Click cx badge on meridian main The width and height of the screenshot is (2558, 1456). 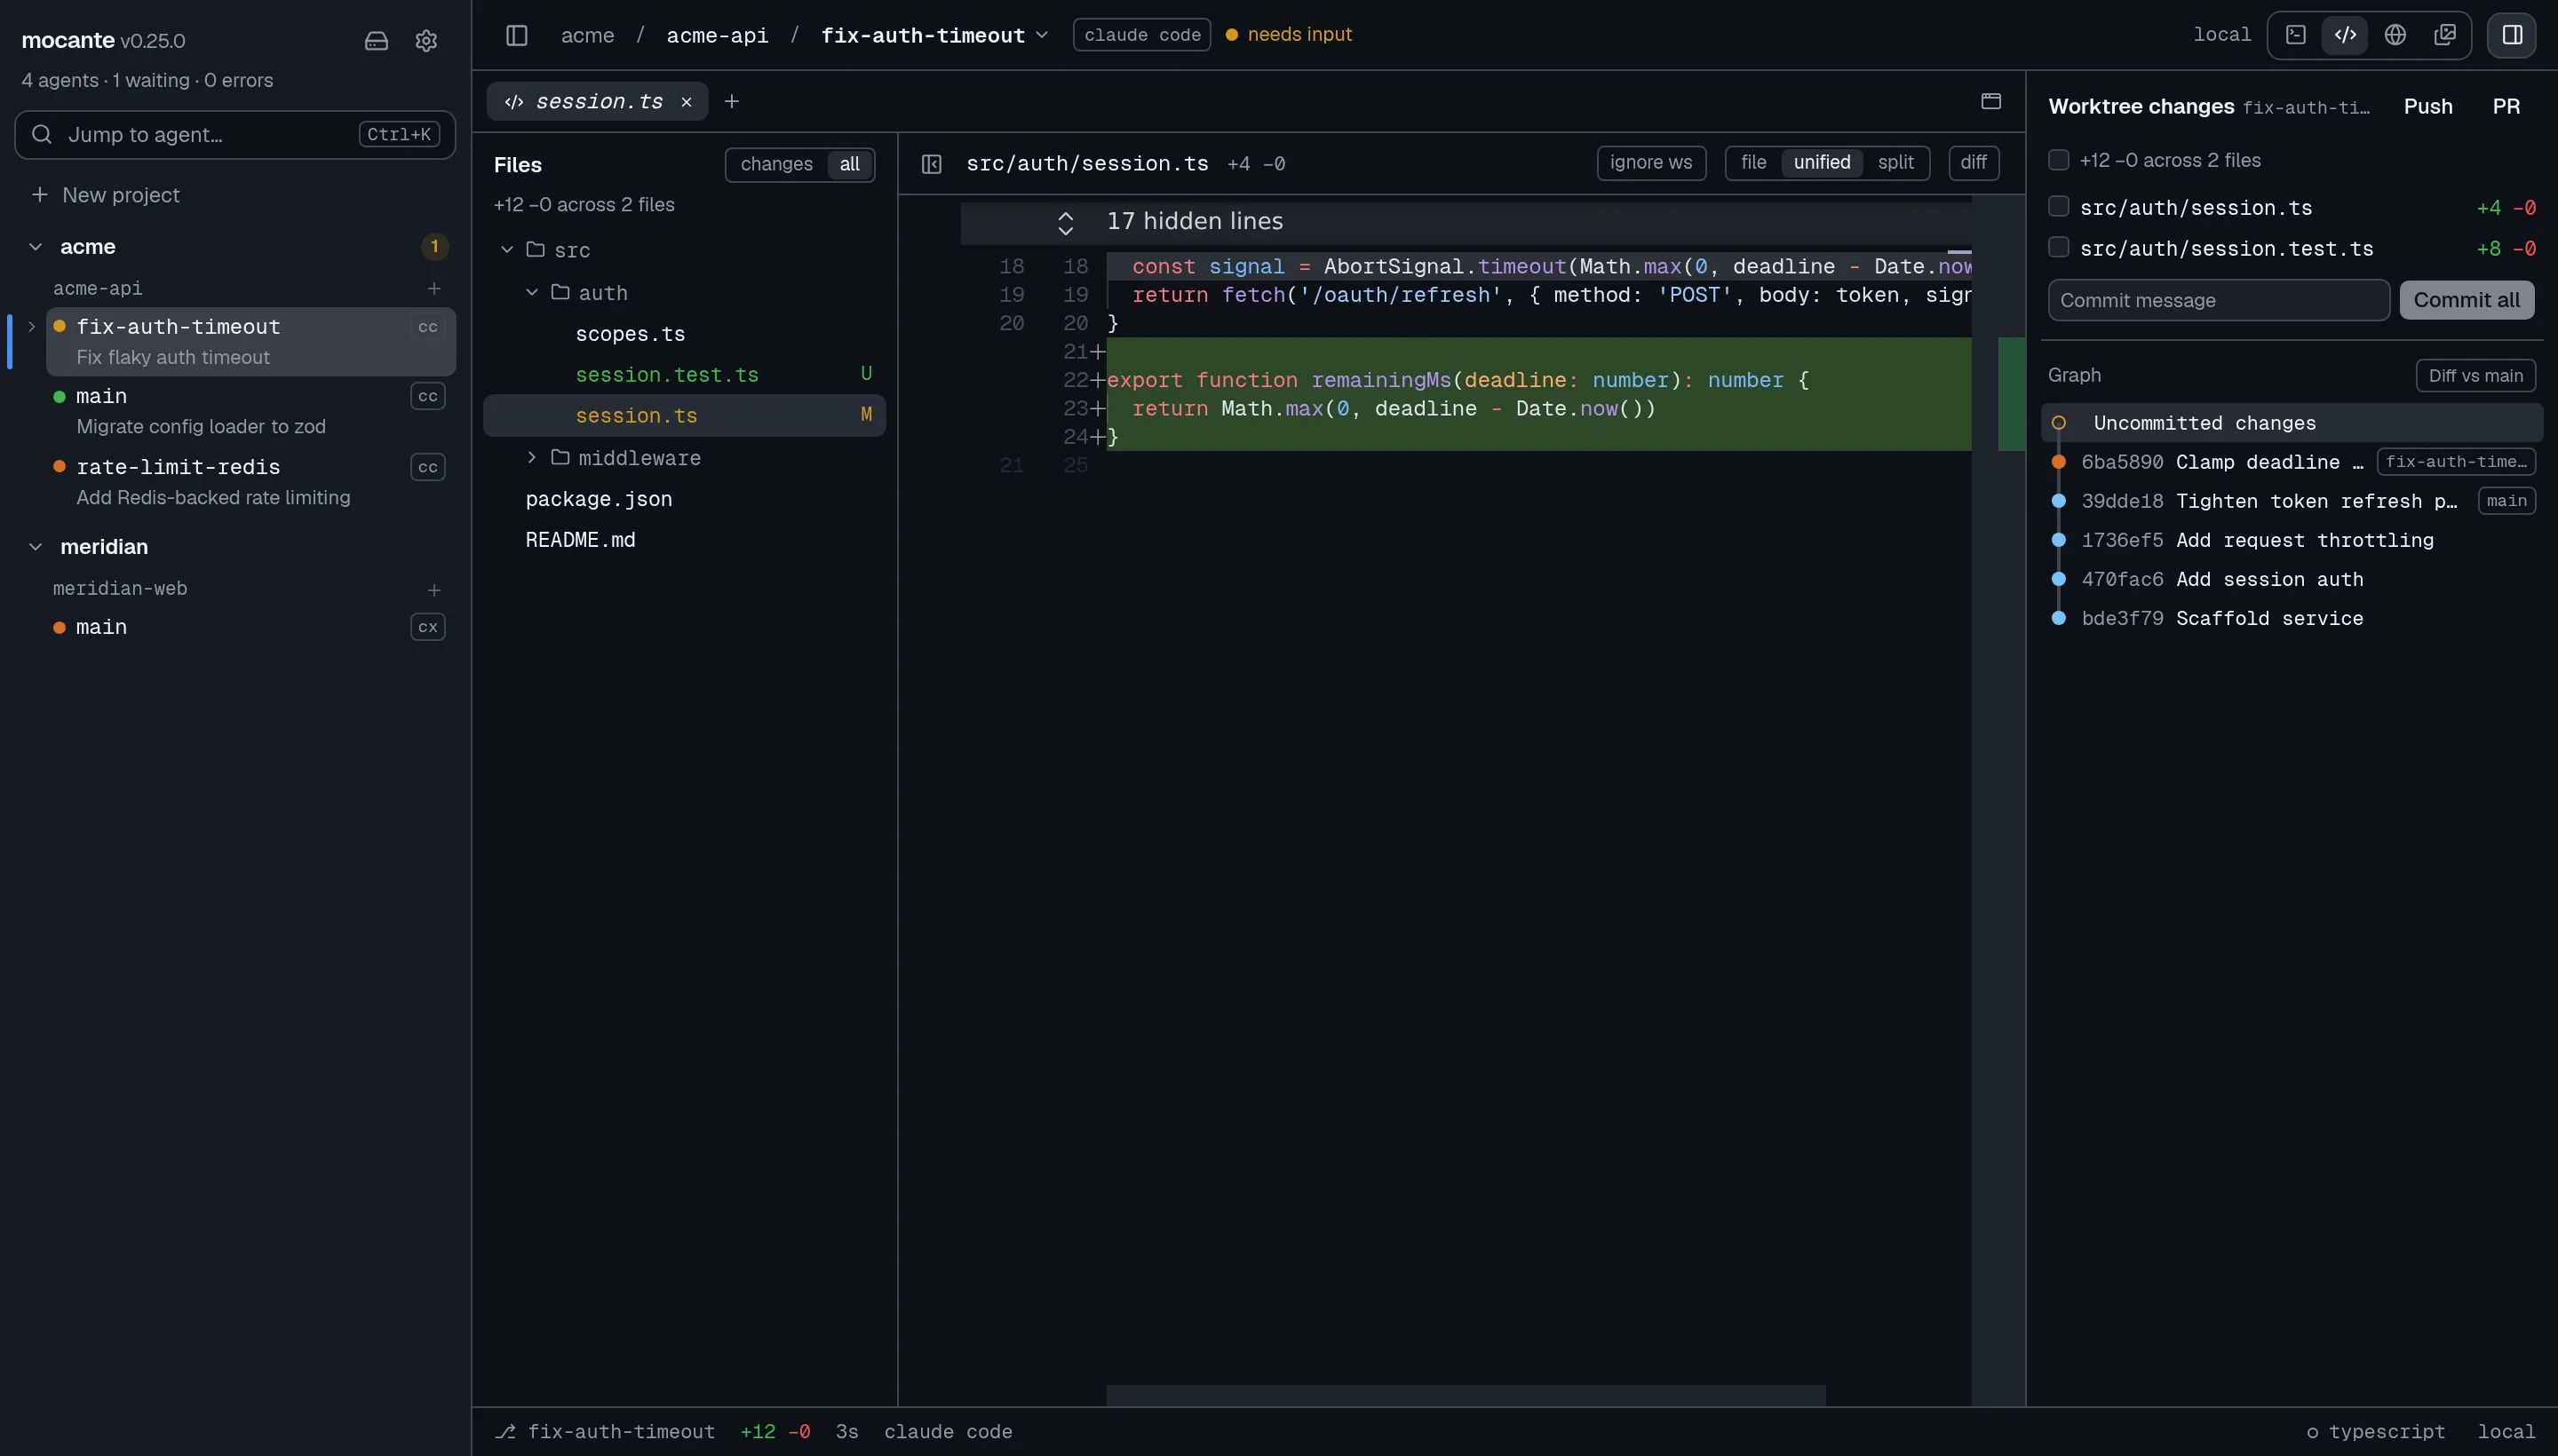click(x=428, y=627)
